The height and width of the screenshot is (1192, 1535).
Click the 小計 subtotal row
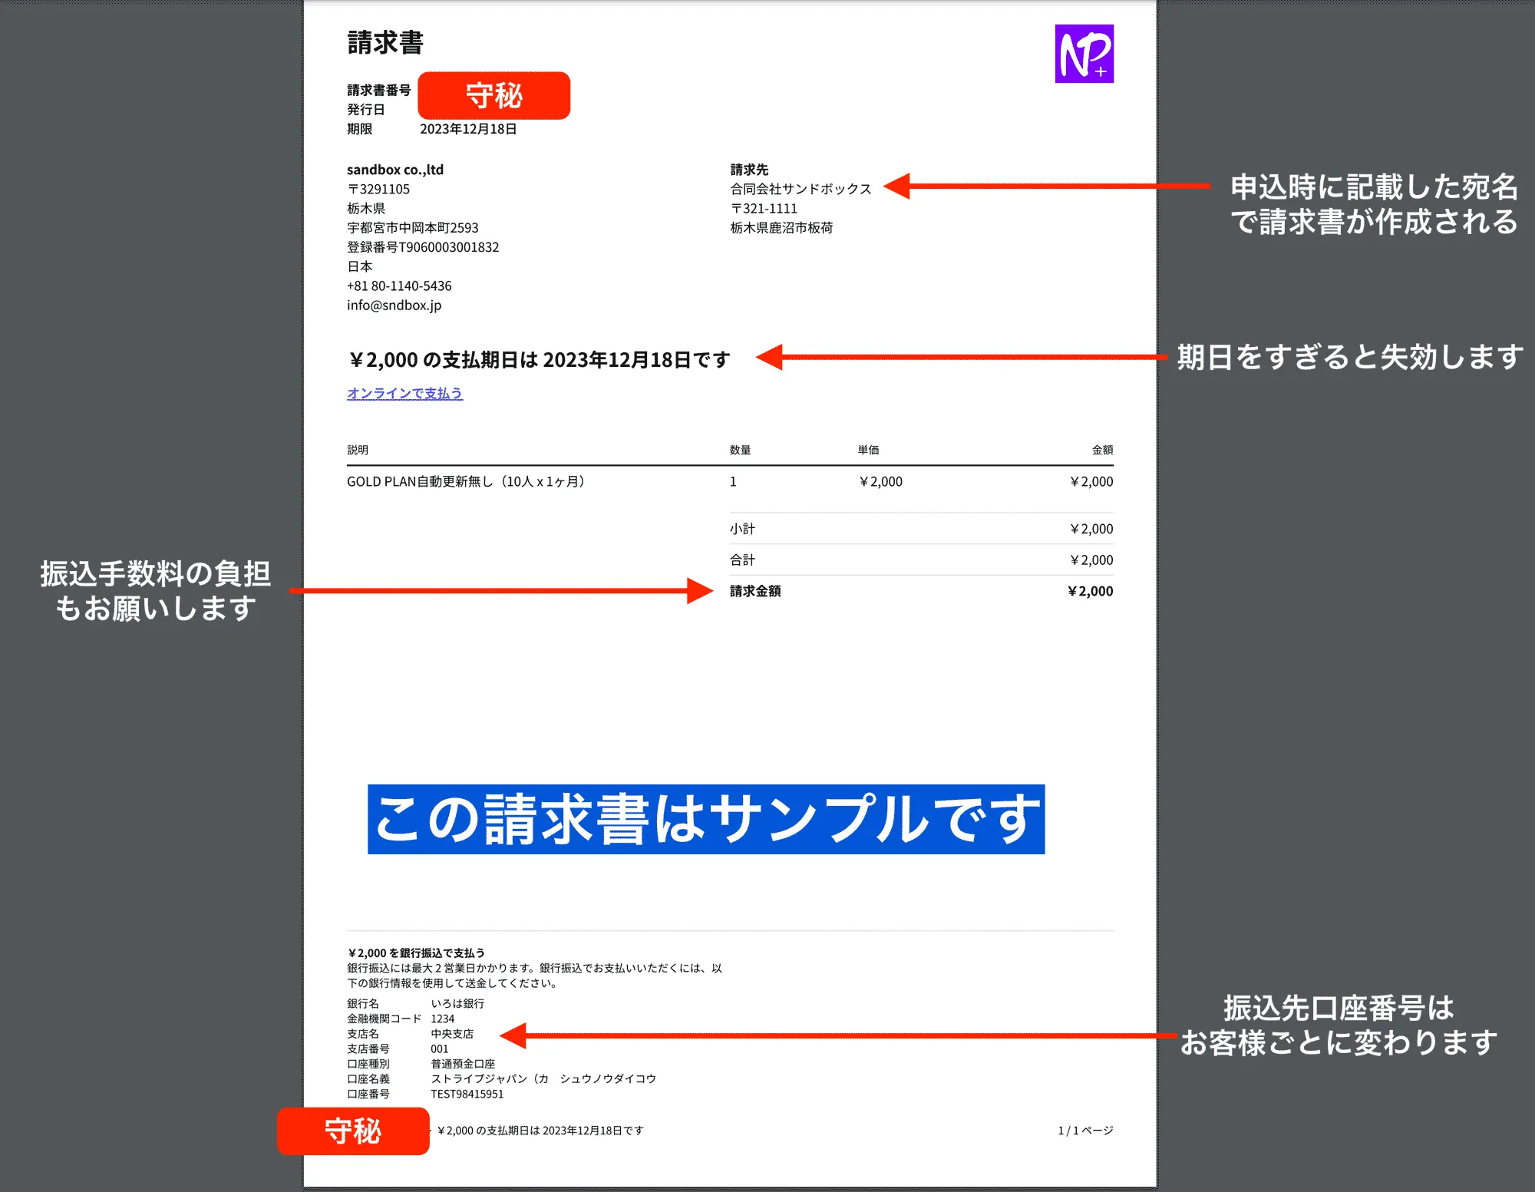click(x=743, y=528)
